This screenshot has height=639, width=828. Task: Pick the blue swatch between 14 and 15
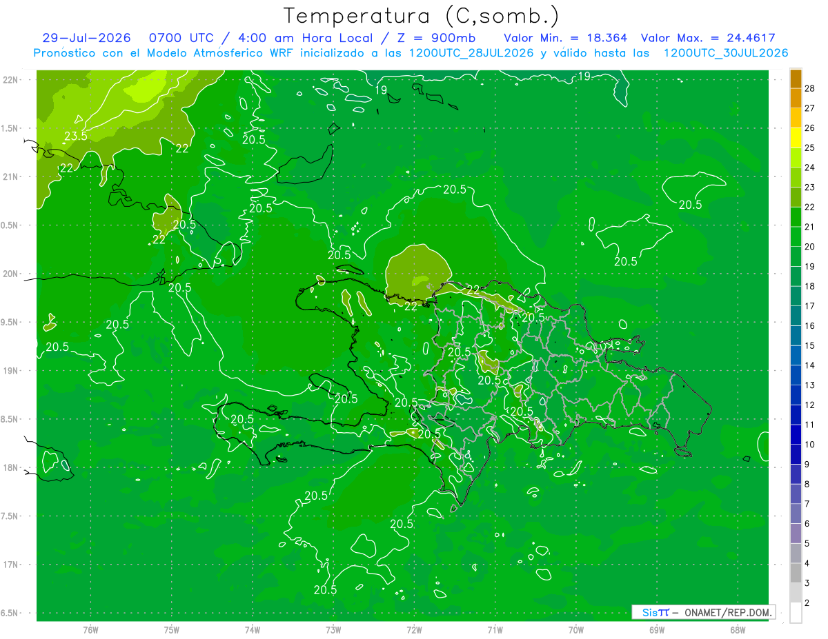[x=796, y=355]
